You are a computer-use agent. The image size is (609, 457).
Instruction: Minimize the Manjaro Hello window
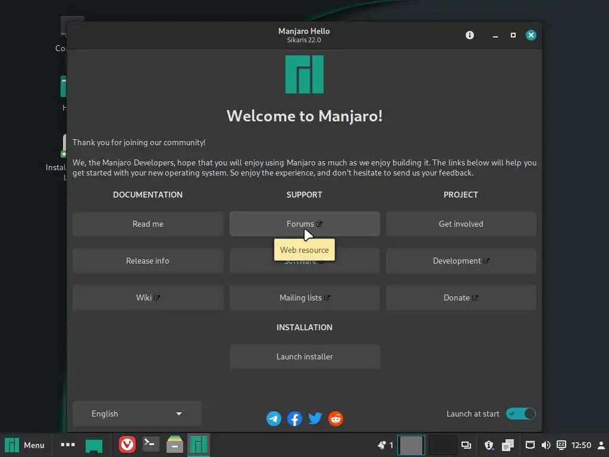(495, 35)
